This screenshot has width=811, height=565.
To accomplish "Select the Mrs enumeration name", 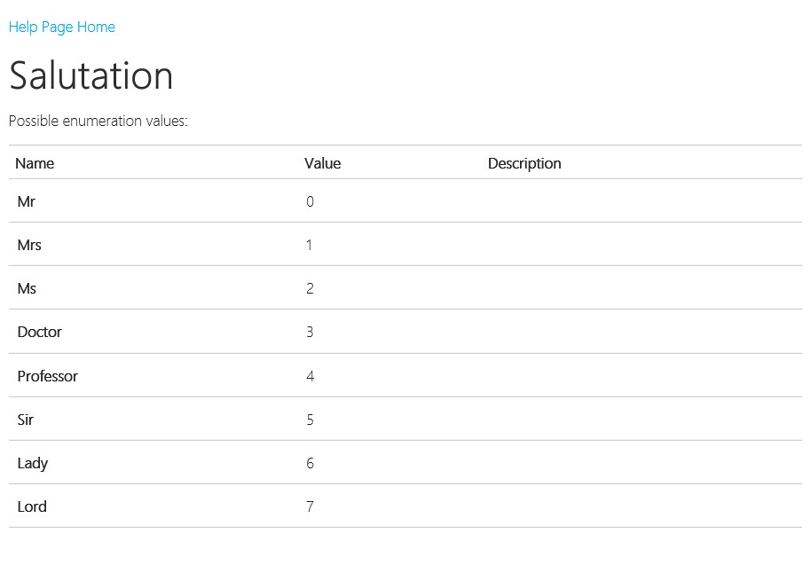I will click(x=29, y=245).
